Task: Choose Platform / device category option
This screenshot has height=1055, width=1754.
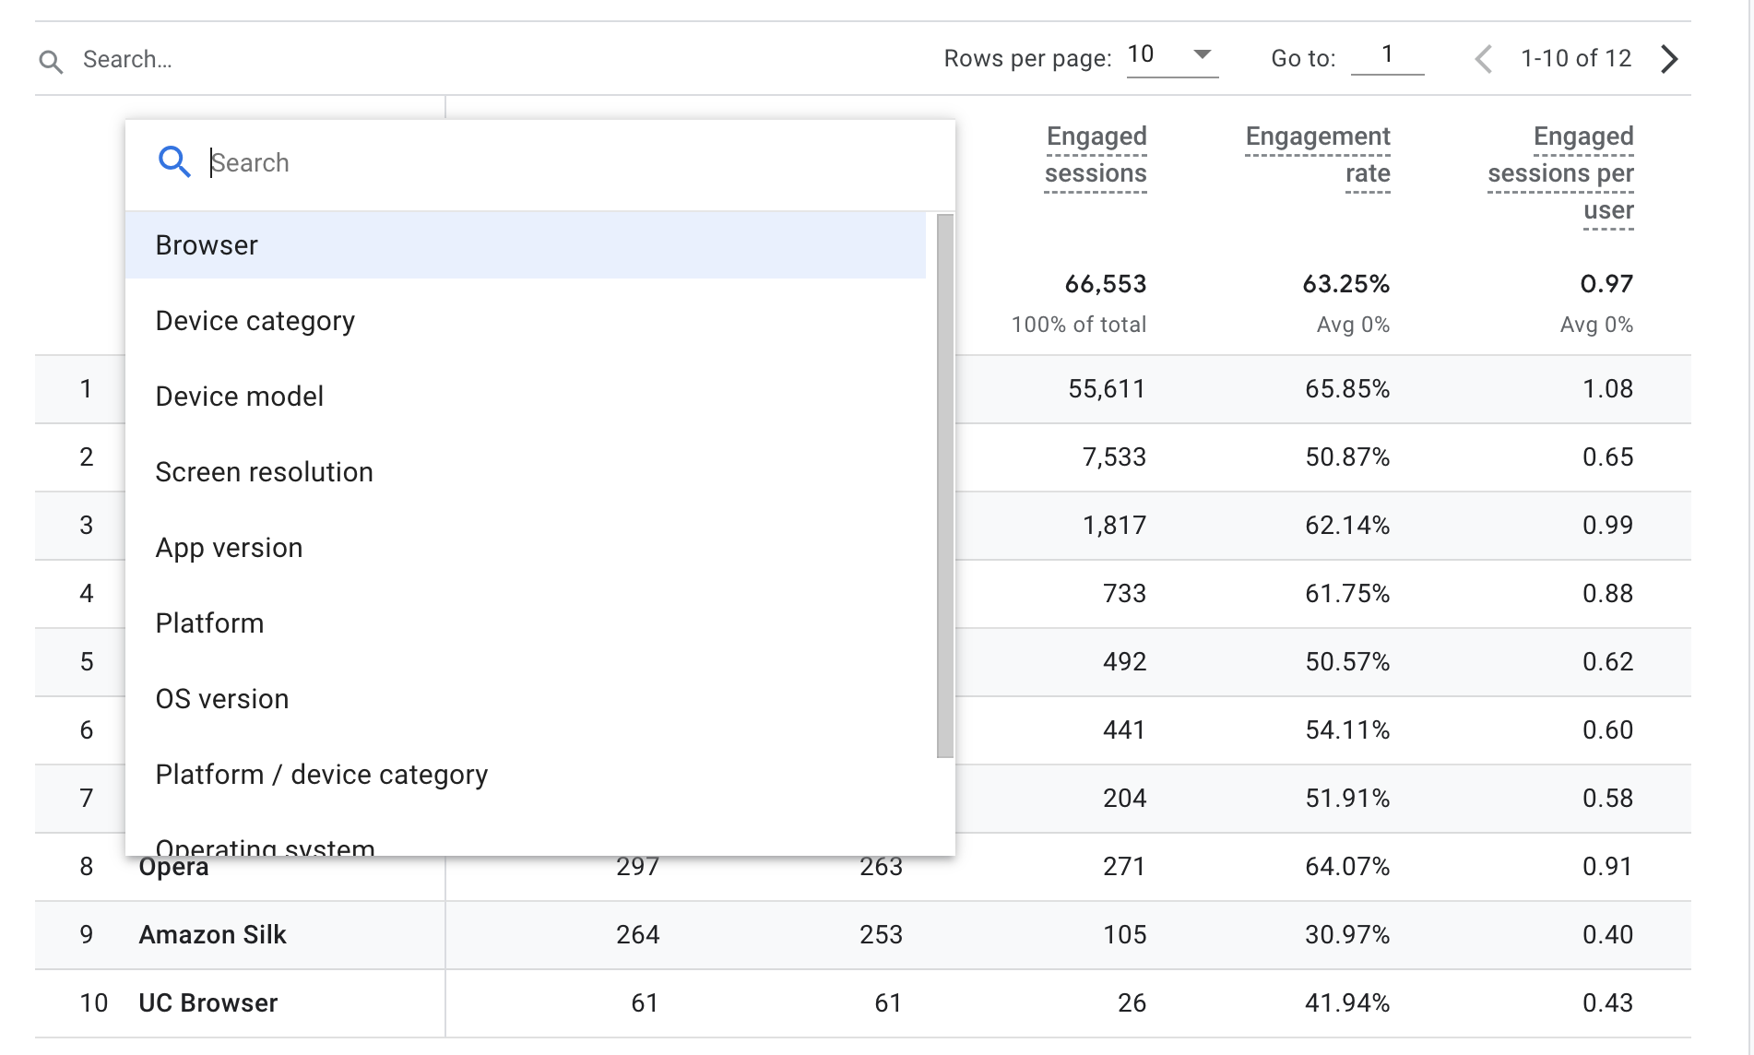Action: (x=321, y=775)
